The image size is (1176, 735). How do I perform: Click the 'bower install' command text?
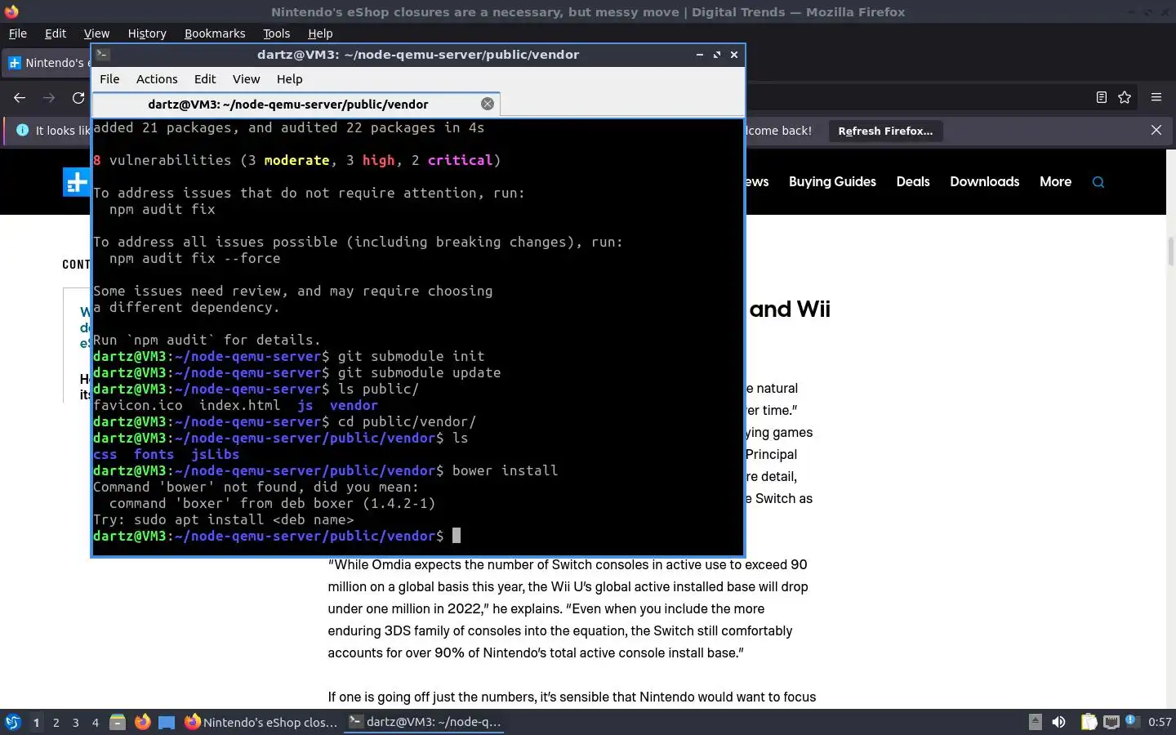pyautogui.click(x=505, y=470)
